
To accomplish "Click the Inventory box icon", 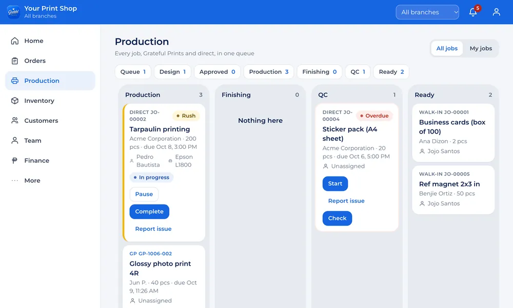I will 15,101.
